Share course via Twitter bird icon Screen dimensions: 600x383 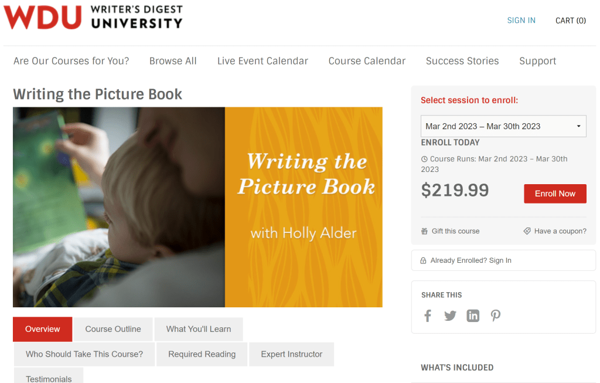click(450, 316)
